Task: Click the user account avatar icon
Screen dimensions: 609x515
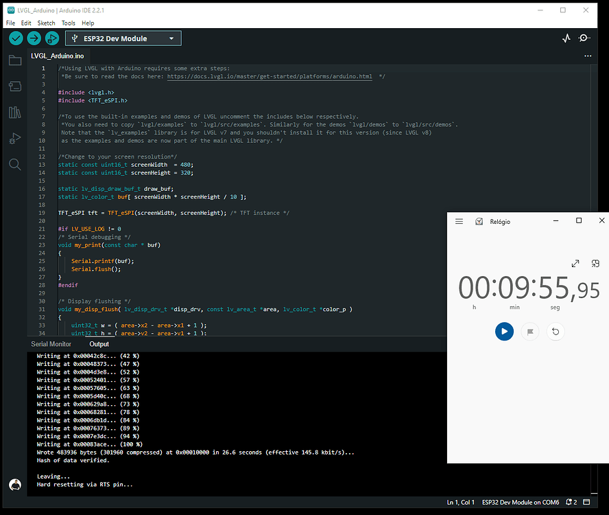Action: tap(15, 484)
